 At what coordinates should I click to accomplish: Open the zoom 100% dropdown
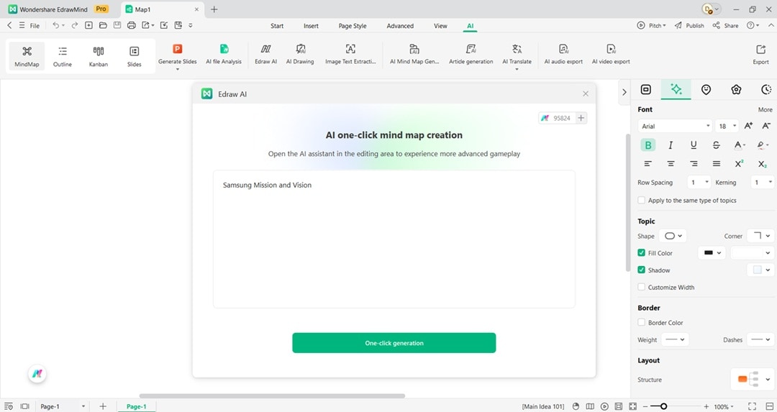point(724,406)
